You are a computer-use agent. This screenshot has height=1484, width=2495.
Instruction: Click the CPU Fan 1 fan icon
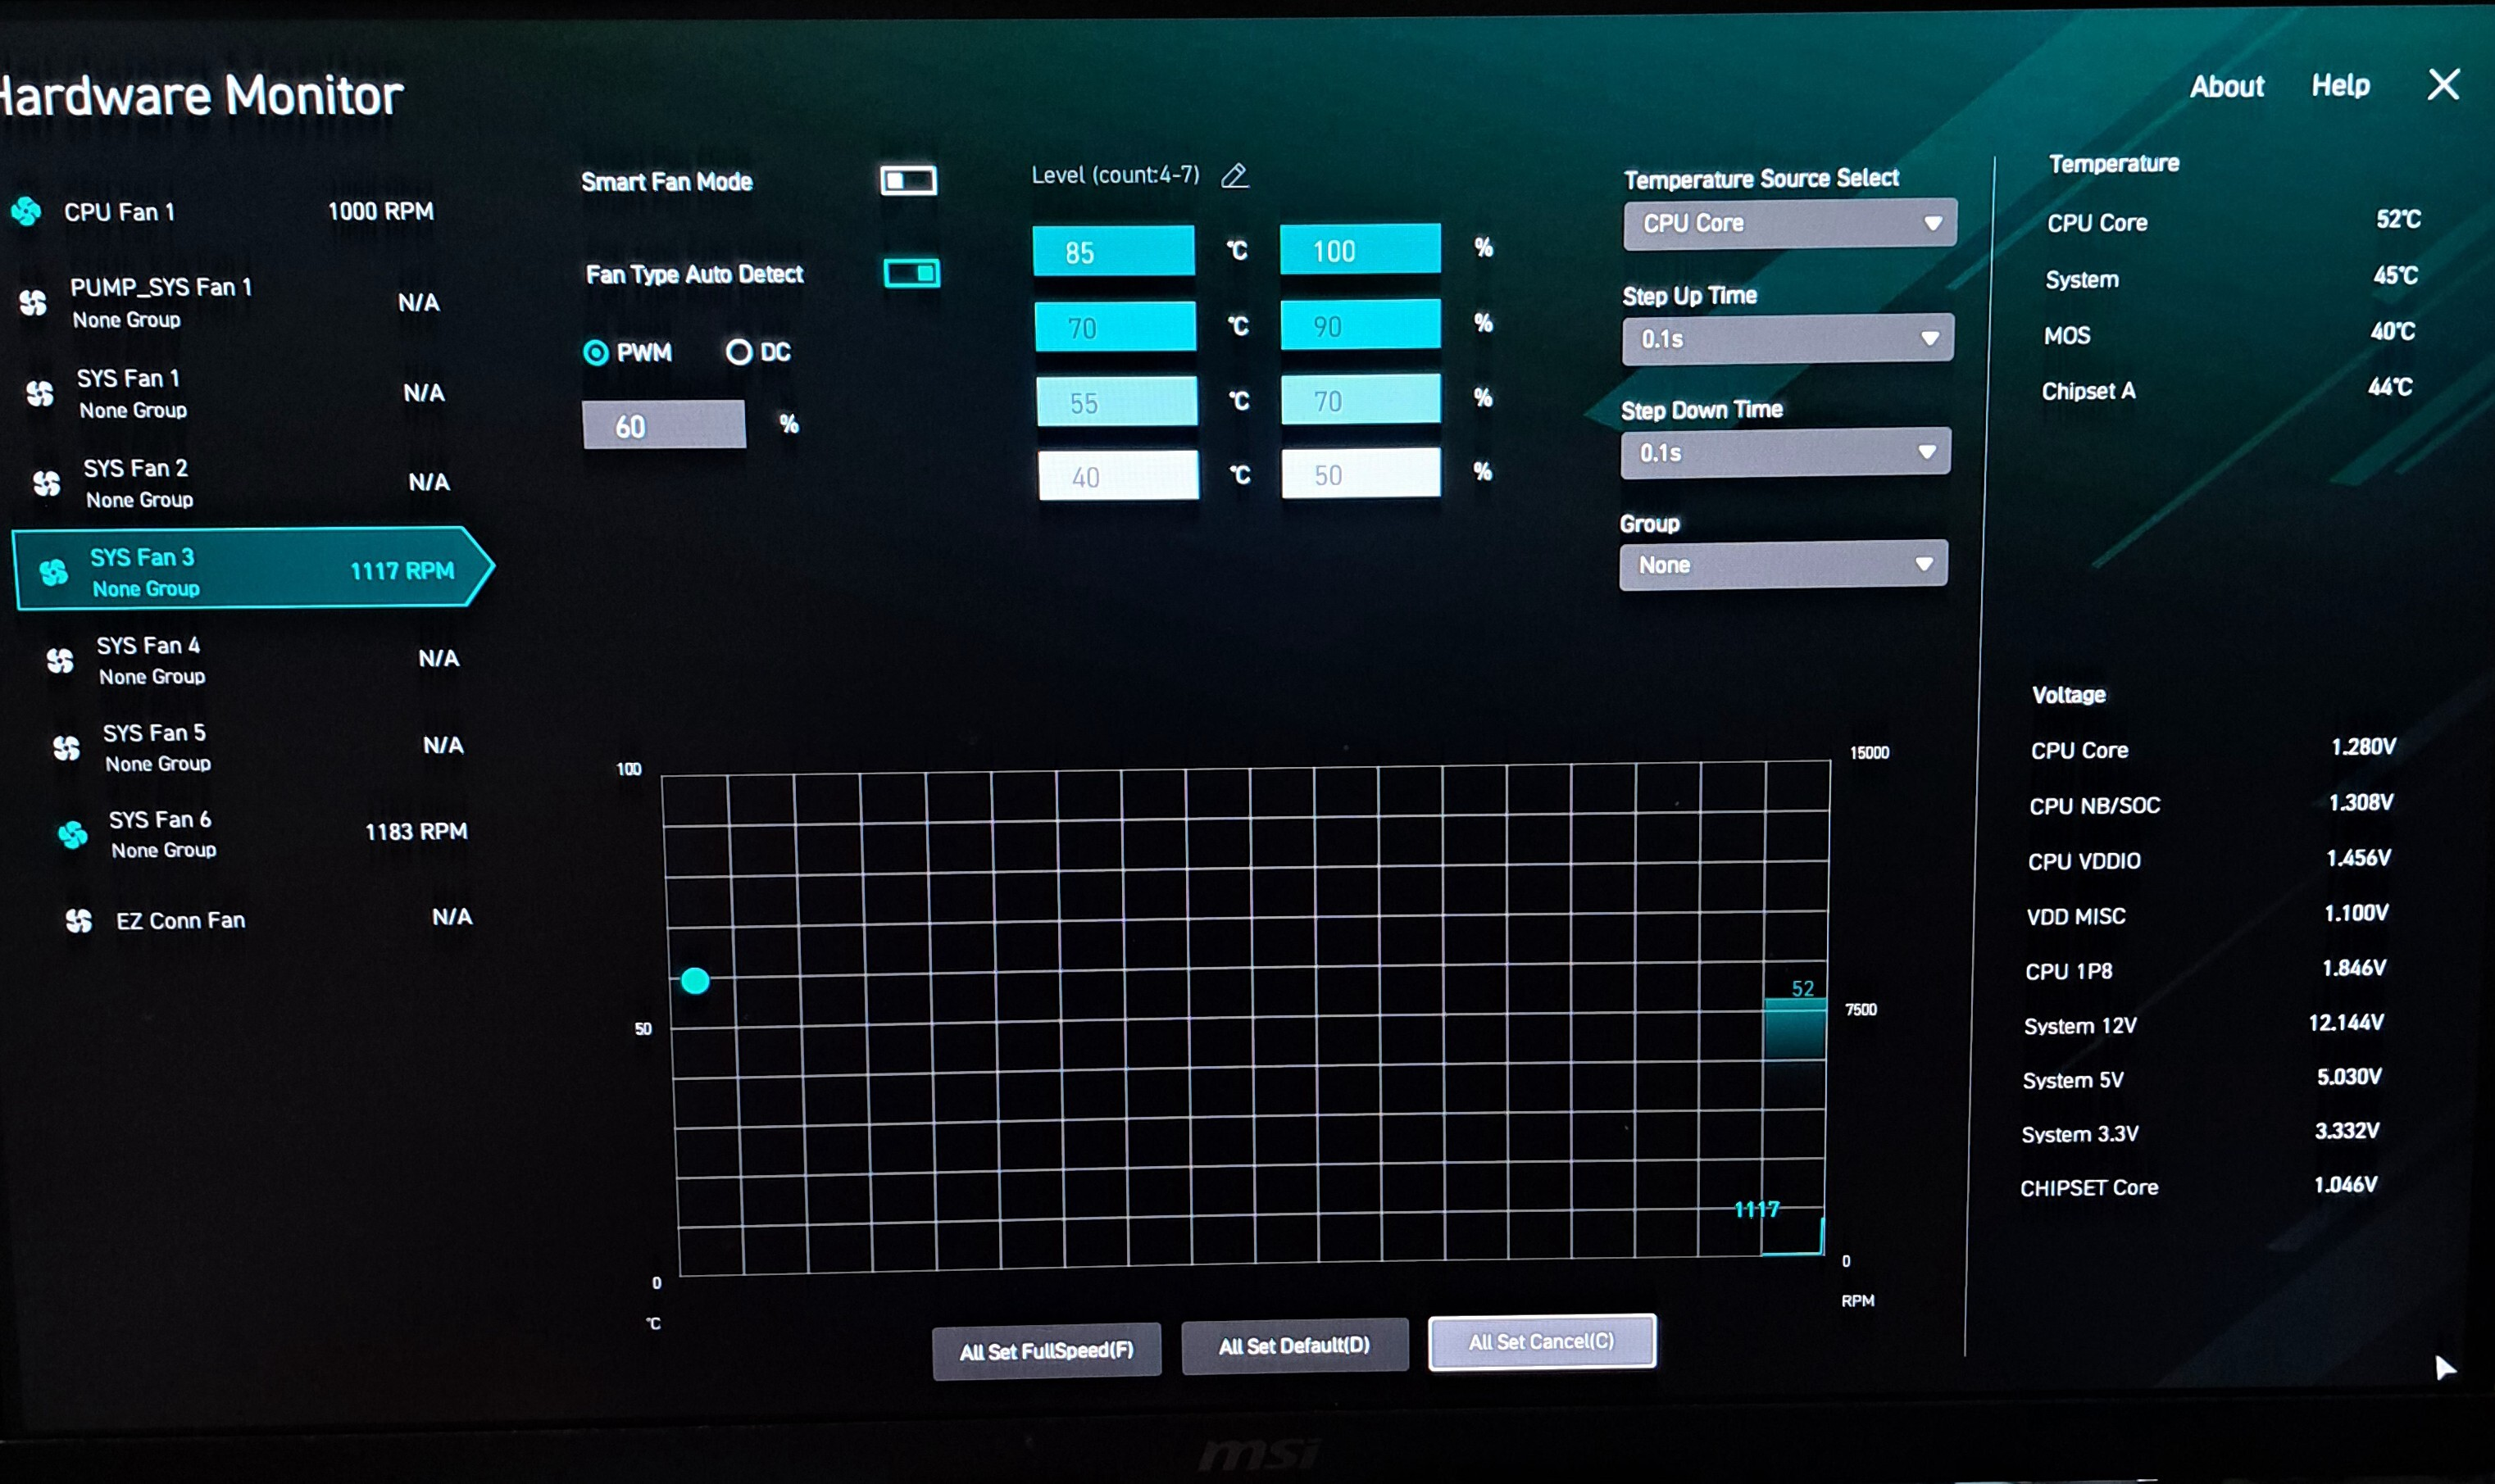point(26,211)
